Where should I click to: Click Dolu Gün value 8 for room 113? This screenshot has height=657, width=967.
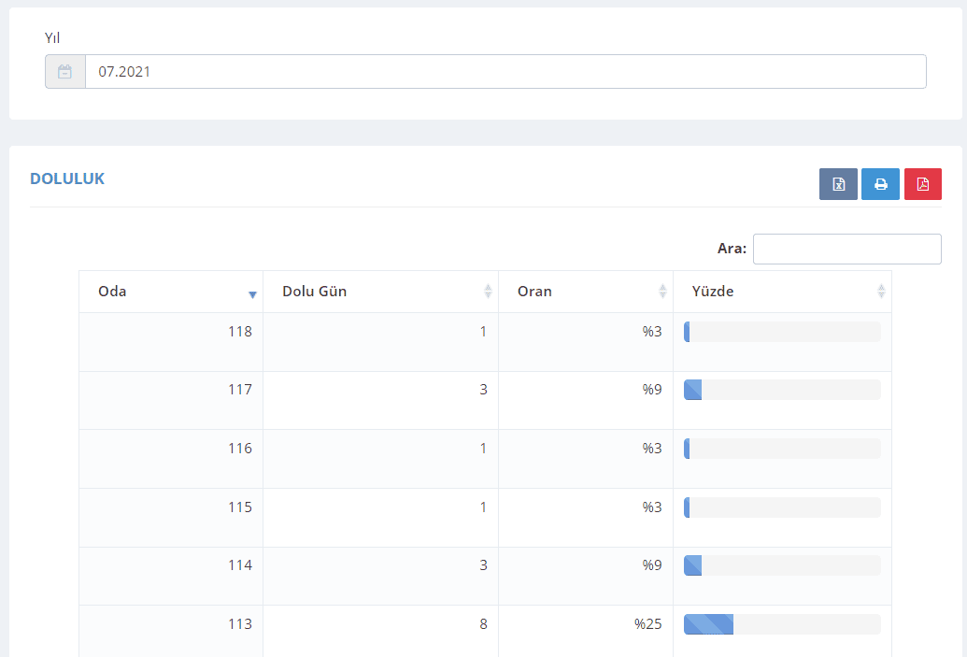(x=484, y=624)
